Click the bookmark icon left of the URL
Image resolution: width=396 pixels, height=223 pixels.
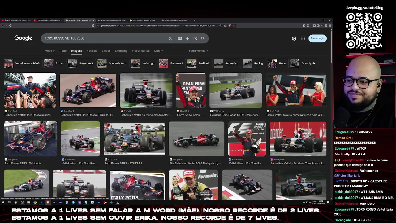pyautogui.click(x=93, y=25)
